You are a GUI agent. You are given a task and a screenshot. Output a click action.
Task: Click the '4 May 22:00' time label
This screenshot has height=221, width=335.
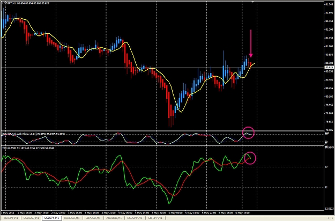(x=159, y=213)
